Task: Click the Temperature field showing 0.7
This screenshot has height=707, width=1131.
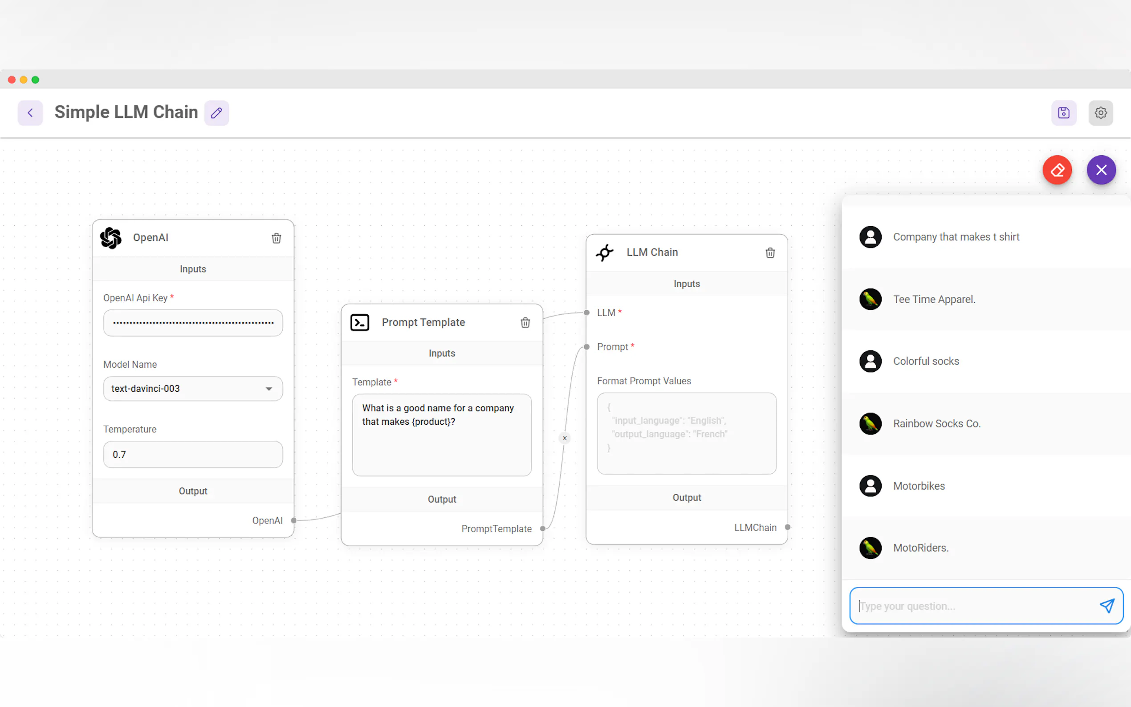Action: (193, 455)
